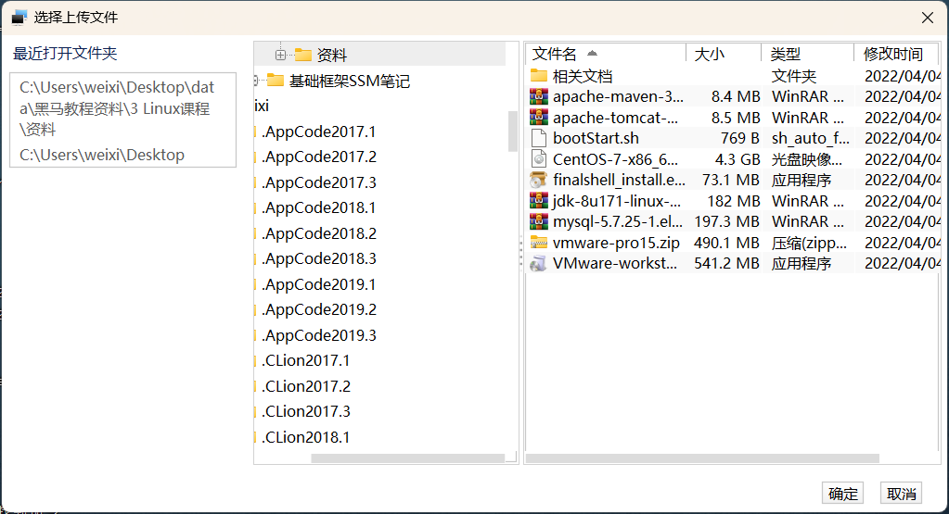The height and width of the screenshot is (514, 949).
Task: Select file name mysql-5.7.25-1.el...
Action: point(617,221)
